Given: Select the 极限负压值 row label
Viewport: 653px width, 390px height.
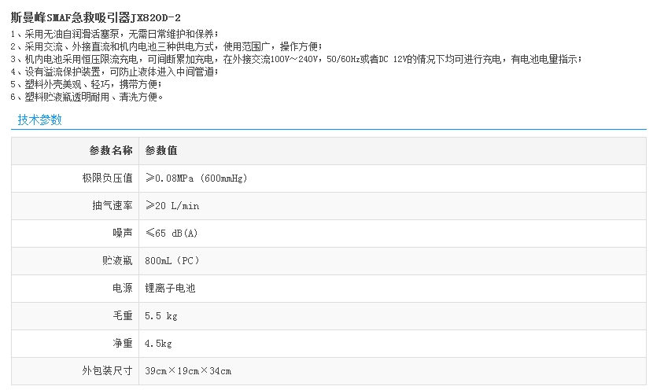Looking at the screenshot, I should point(107,178).
